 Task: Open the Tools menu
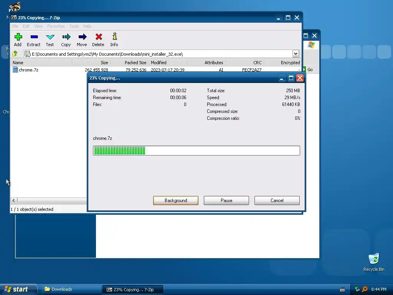click(74, 26)
